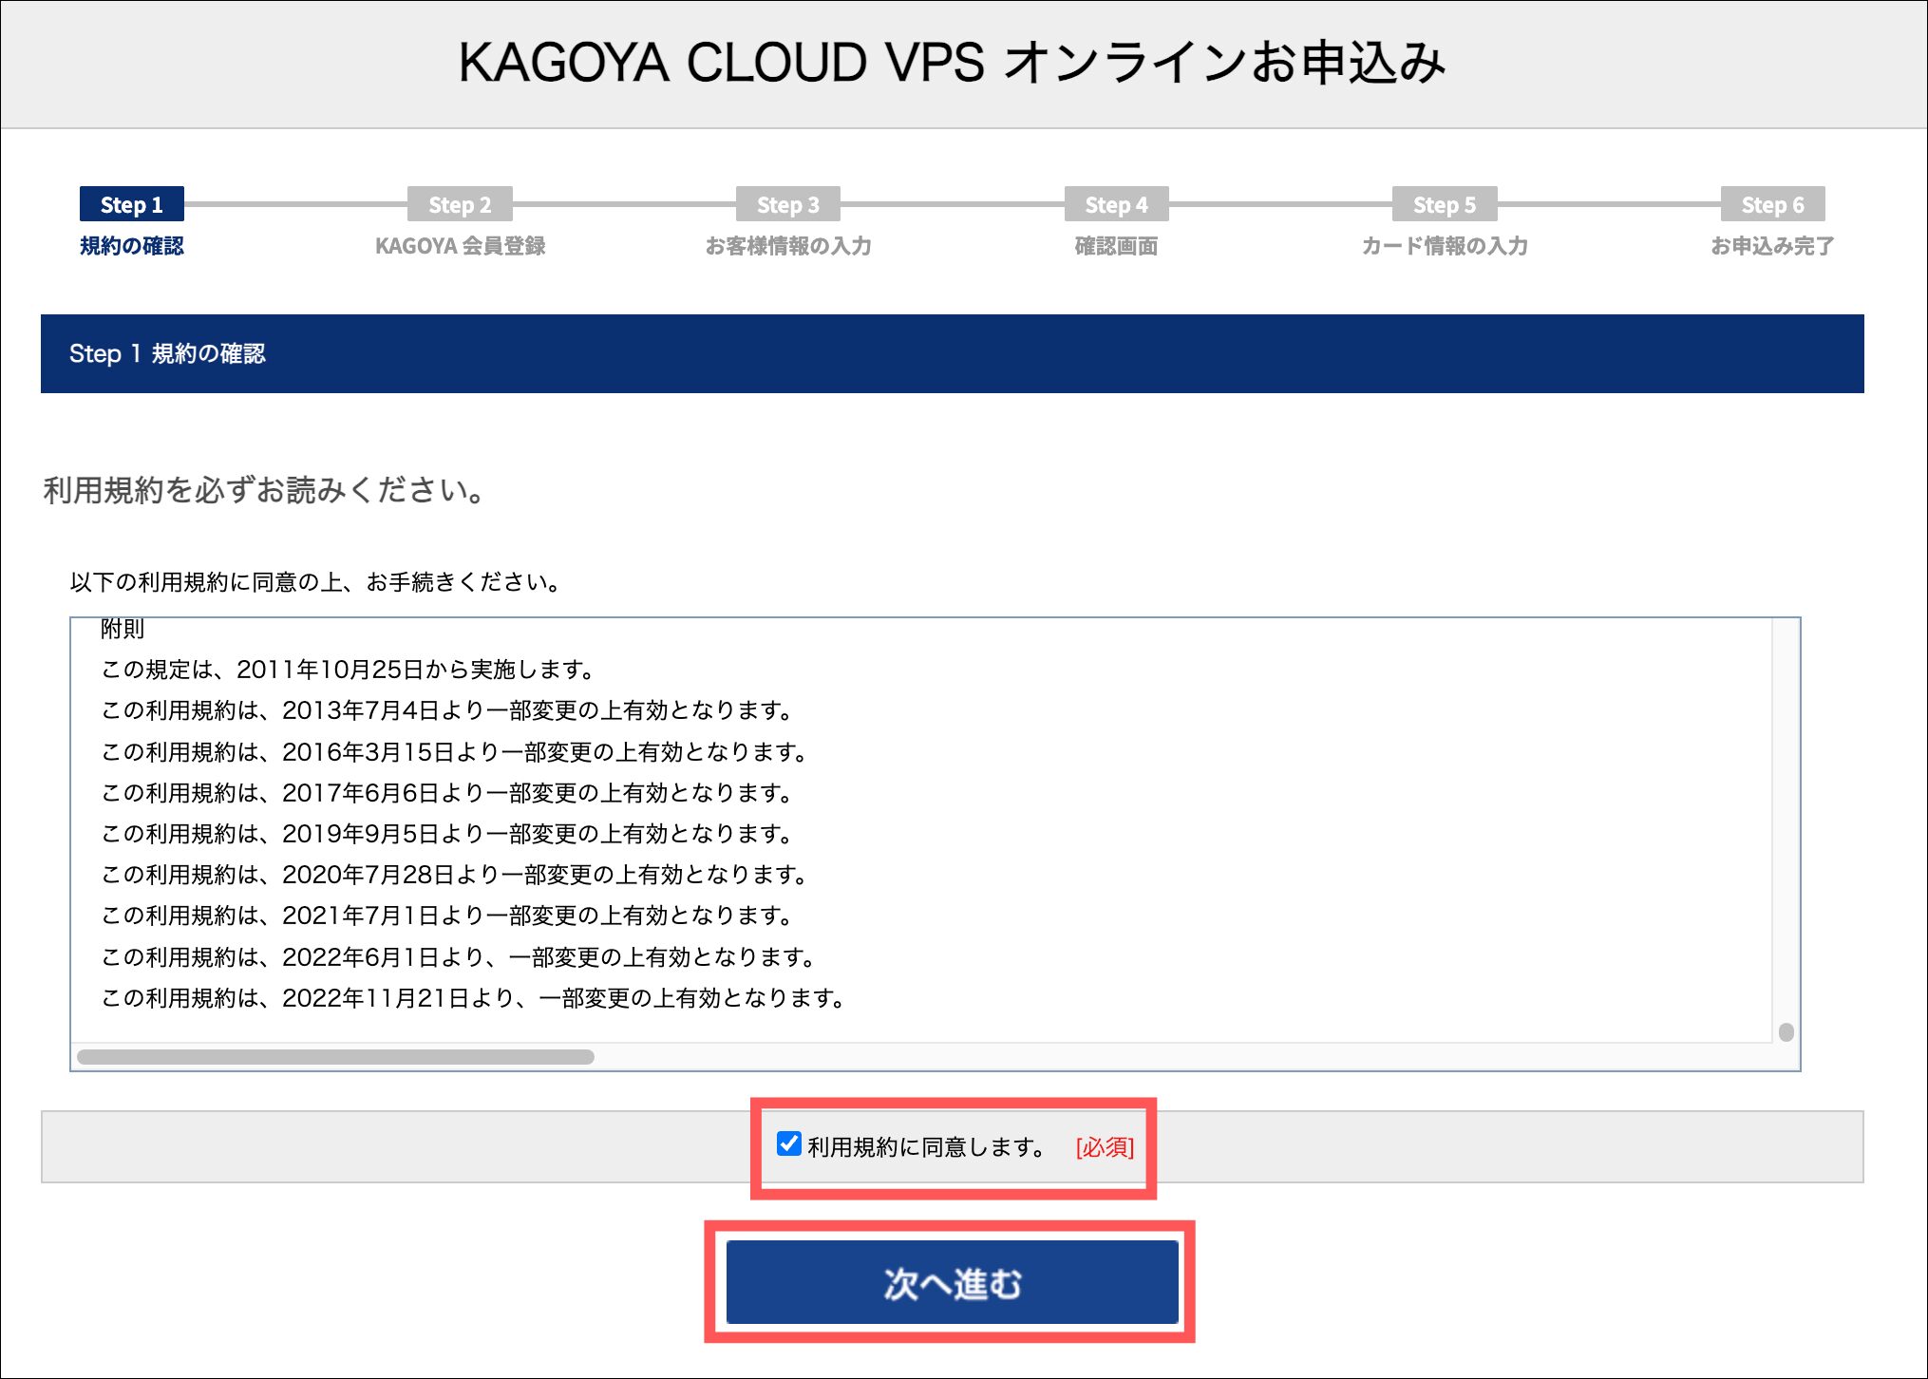
Task: Click the 利用規約を必ずお読みください heading
Action: pyautogui.click(x=265, y=490)
